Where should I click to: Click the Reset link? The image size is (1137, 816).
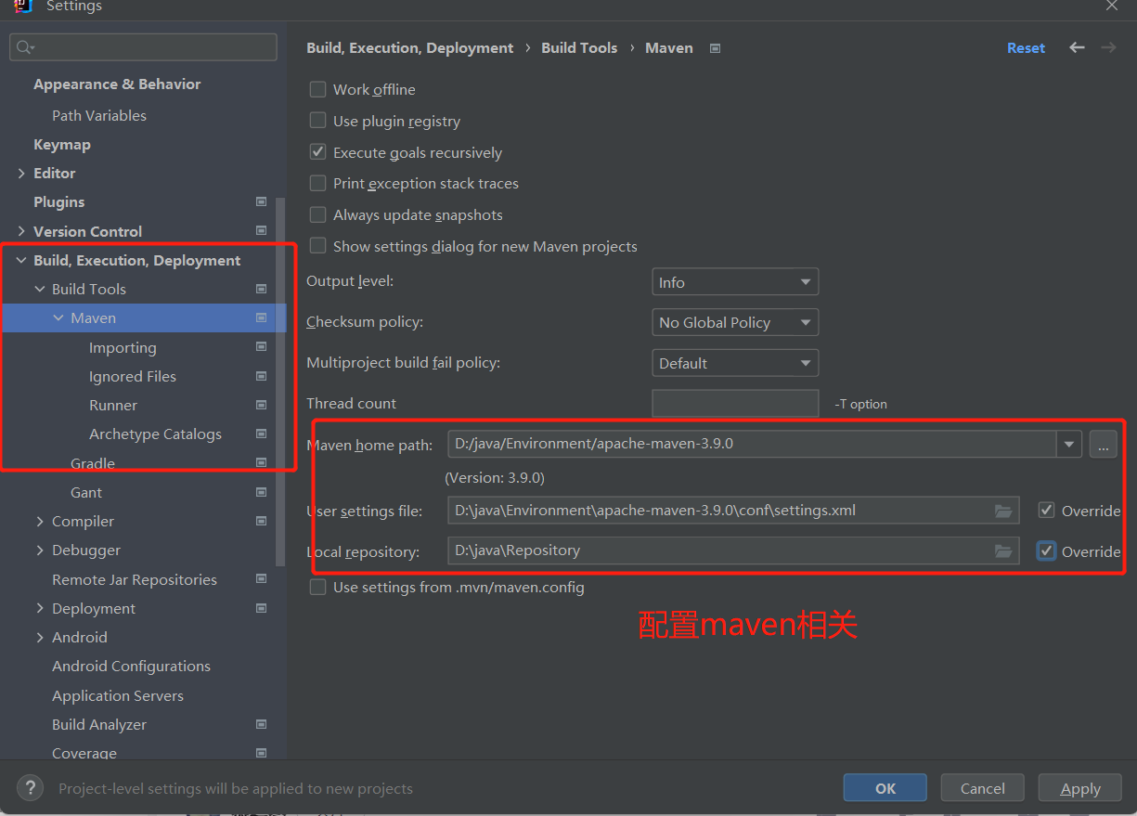[1026, 47]
